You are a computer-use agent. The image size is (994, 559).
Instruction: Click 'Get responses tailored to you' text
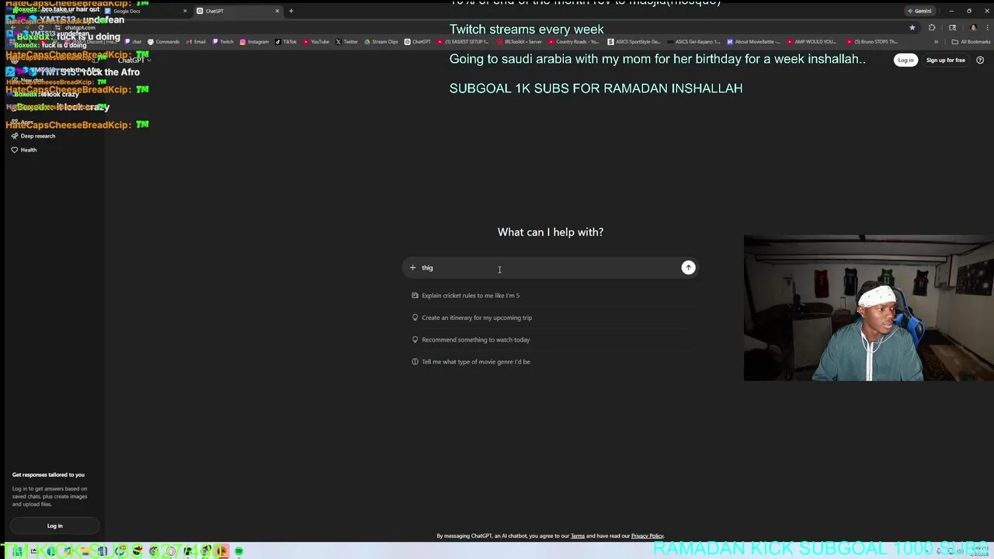(x=48, y=474)
